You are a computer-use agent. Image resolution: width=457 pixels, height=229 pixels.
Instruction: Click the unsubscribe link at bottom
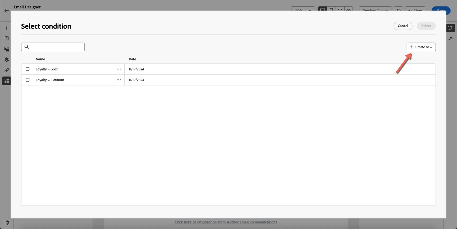point(226,222)
